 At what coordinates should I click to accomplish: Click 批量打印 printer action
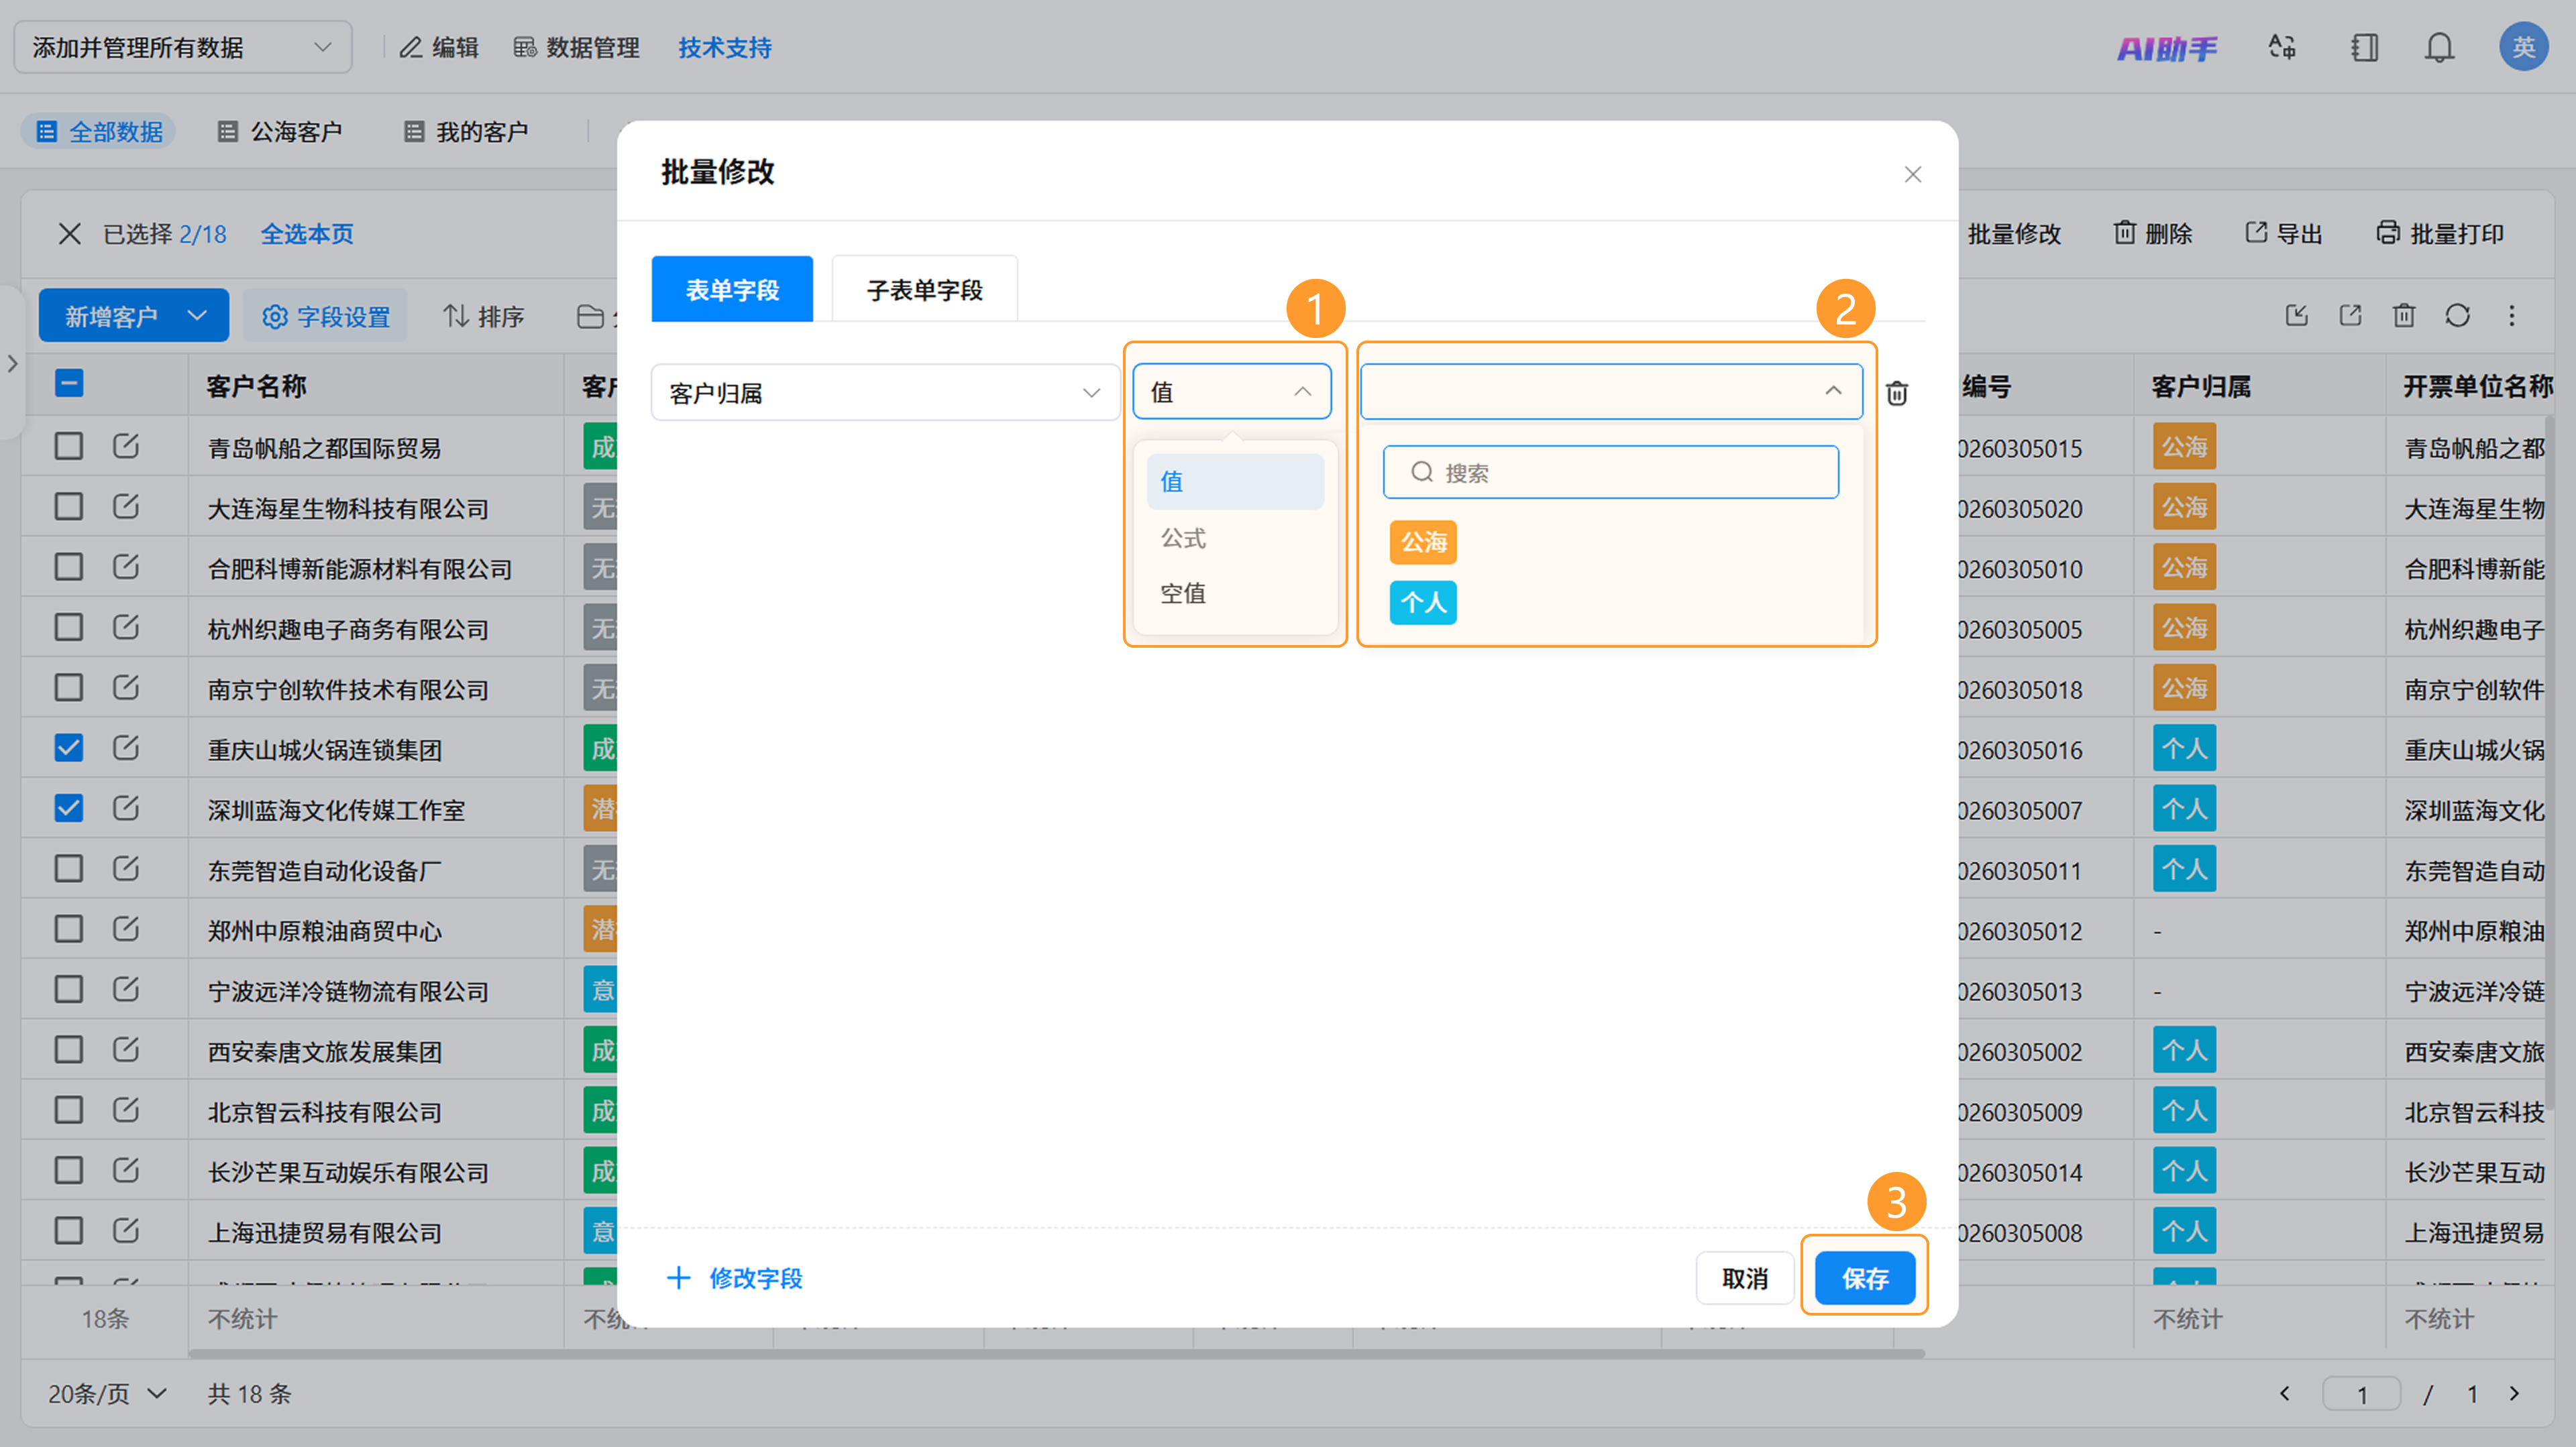pyautogui.click(x=2440, y=234)
